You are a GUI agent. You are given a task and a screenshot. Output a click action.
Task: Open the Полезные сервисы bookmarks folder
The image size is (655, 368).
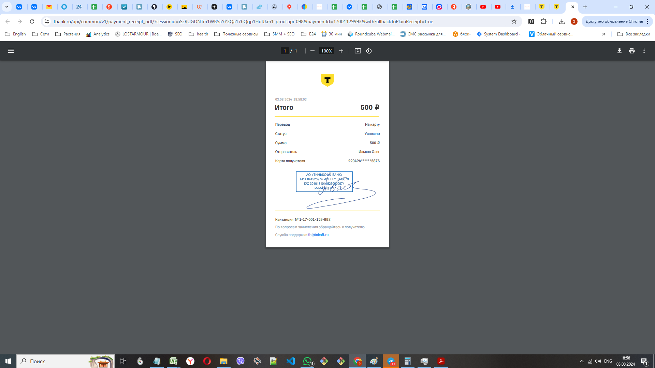(236, 34)
